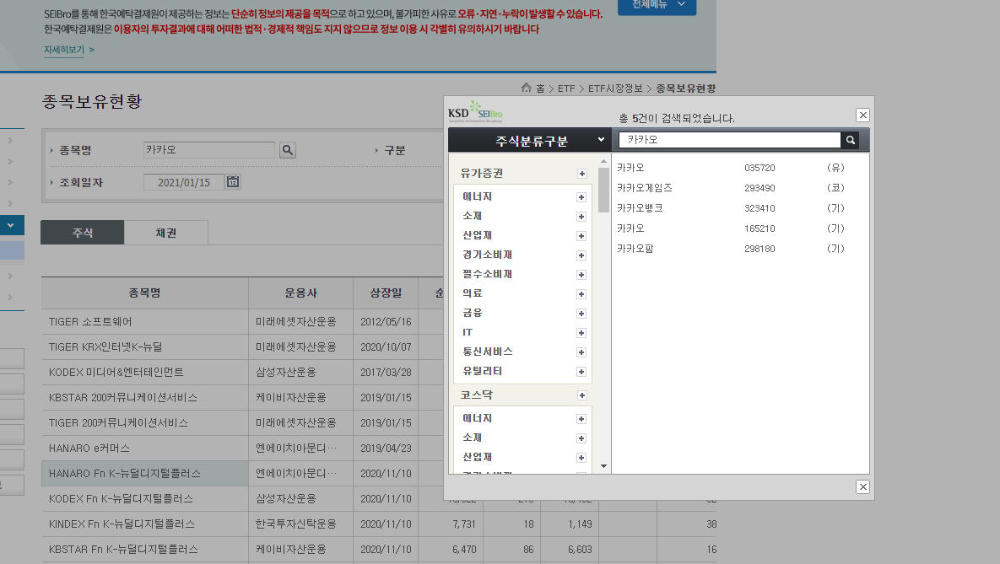Expand 코스닥 category plus icon
The width and height of the screenshot is (1000, 564).
point(581,395)
